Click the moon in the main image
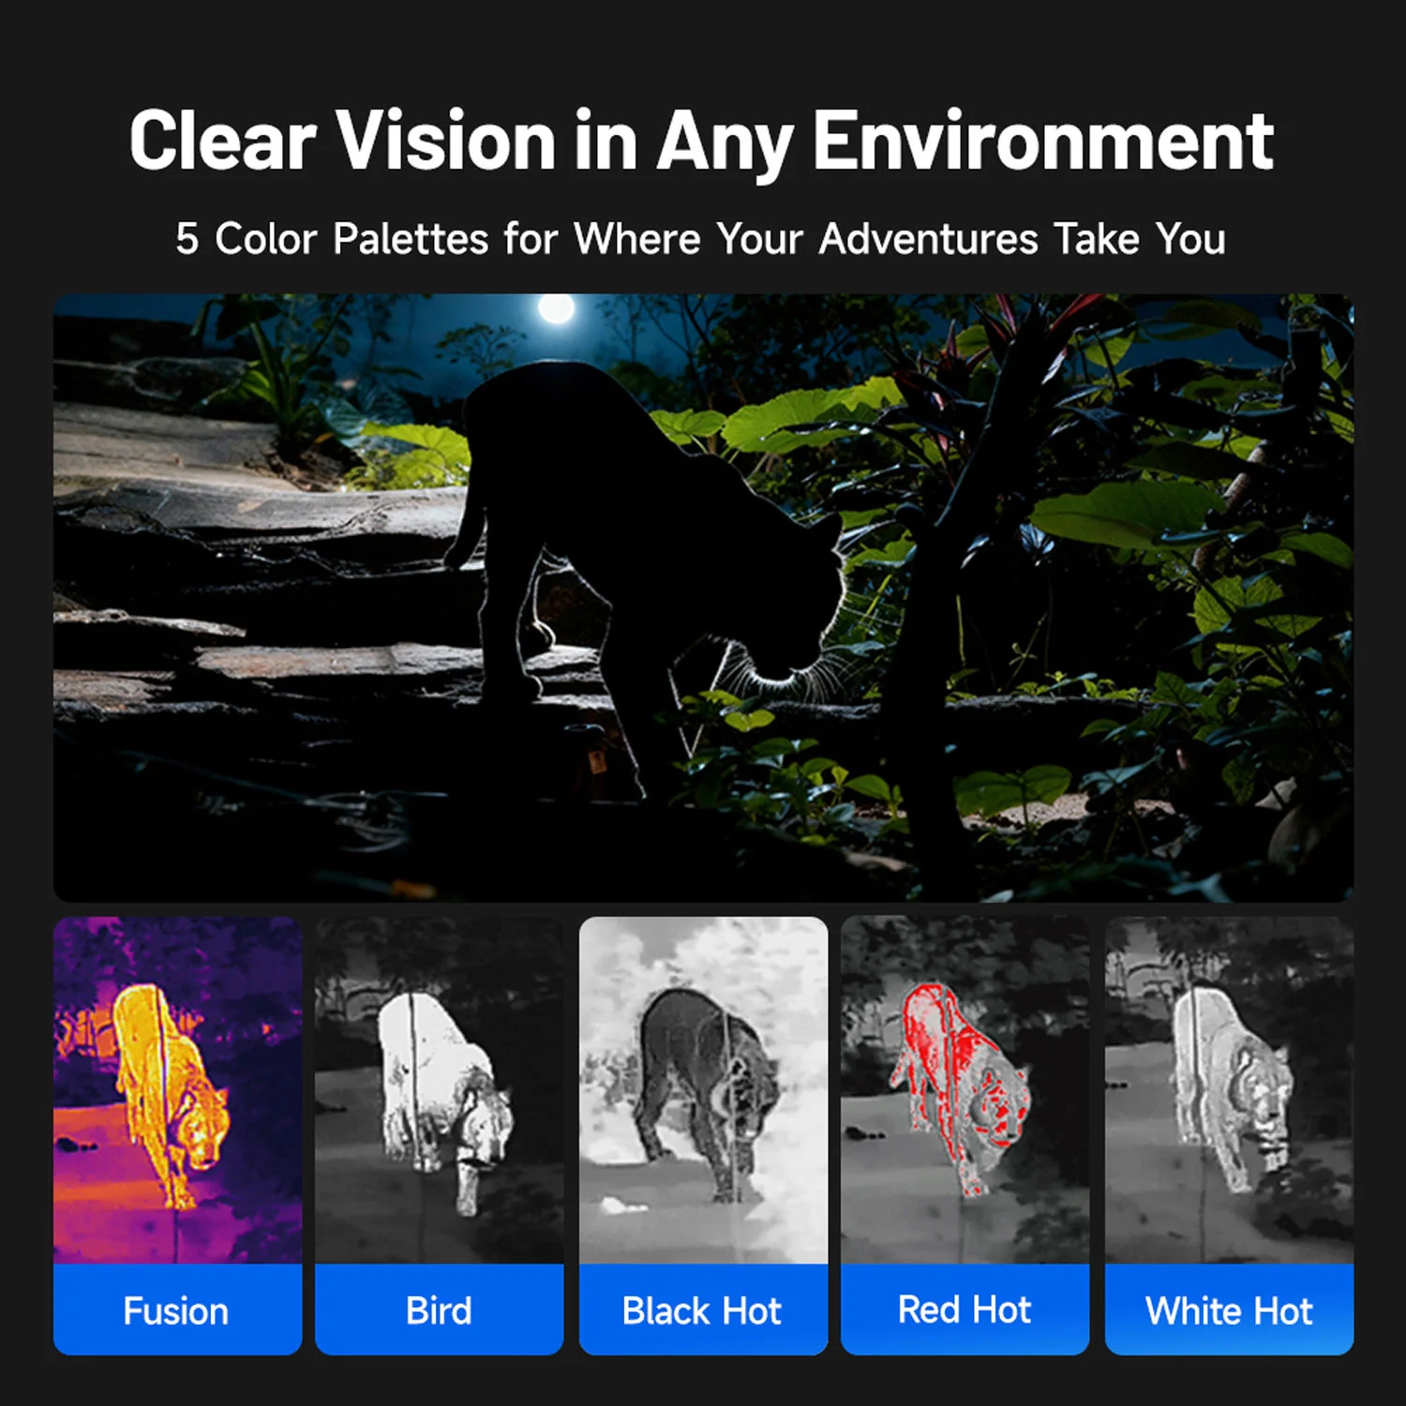Image resolution: width=1406 pixels, height=1406 pixels. pyautogui.click(x=556, y=307)
